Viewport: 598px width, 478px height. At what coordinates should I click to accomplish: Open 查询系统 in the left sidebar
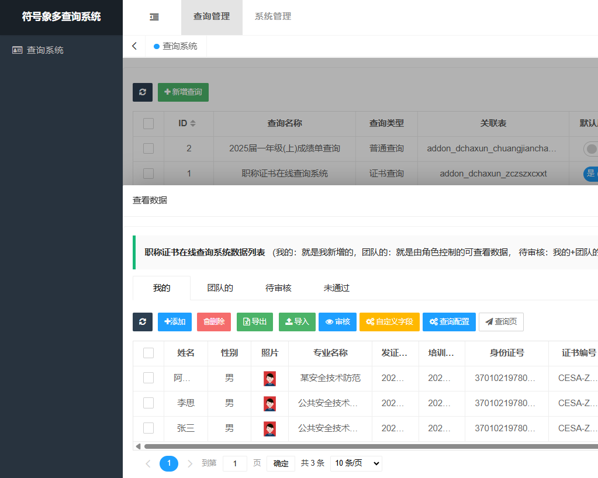click(38, 50)
